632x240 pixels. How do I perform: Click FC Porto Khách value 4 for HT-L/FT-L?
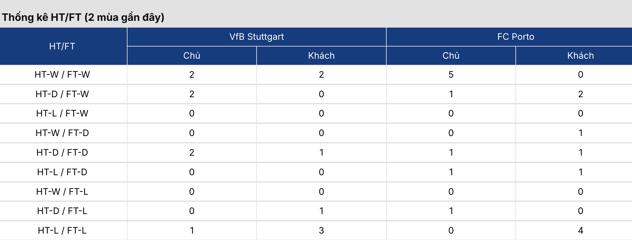[x=580, y=230]
